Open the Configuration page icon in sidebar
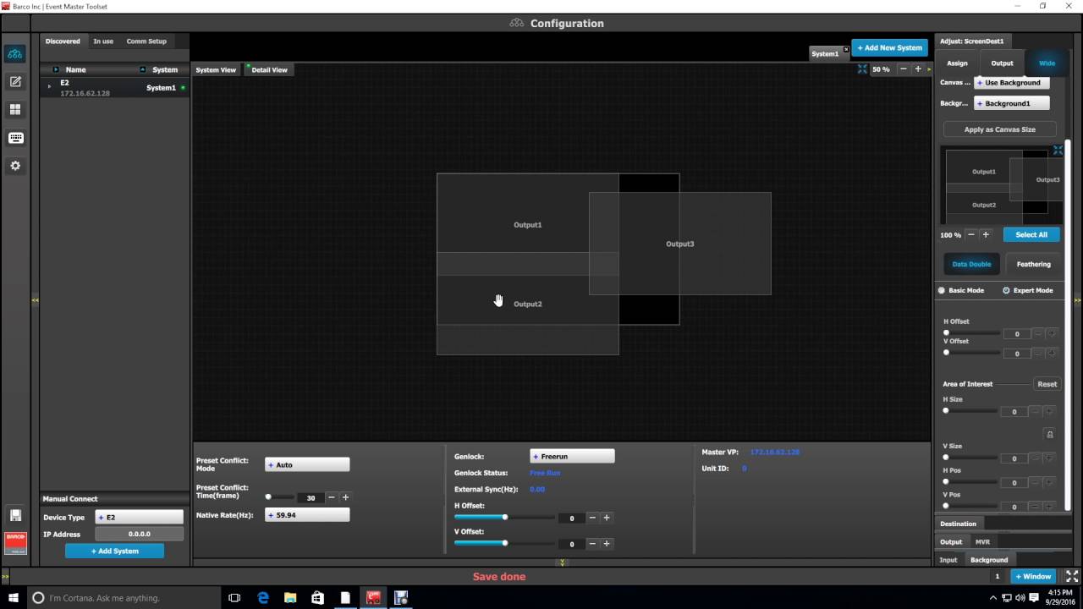Viewport: 1083px width, 609px height. tap(14, 54)
